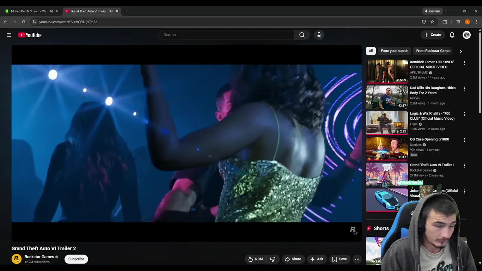Save the video to a playlist
The width and height of the screenshot is (482, 271).
[x=339, y=259]
